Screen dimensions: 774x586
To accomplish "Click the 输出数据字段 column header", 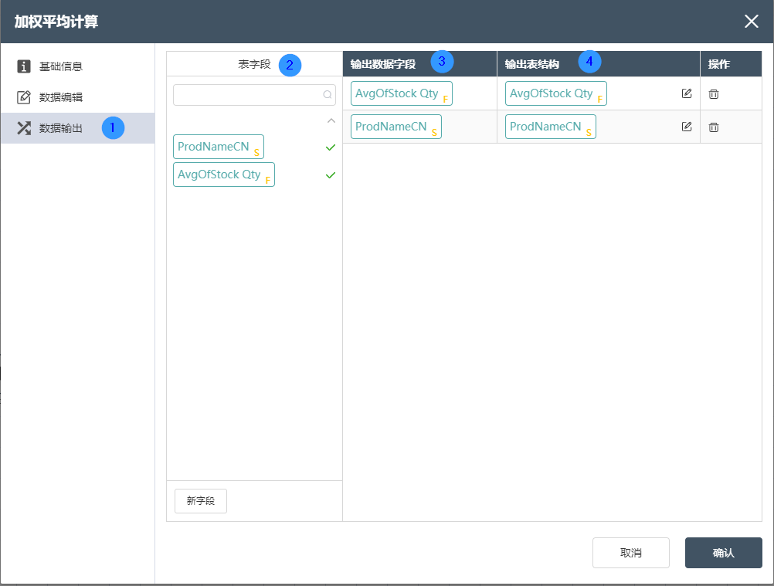I will (419, 64).
